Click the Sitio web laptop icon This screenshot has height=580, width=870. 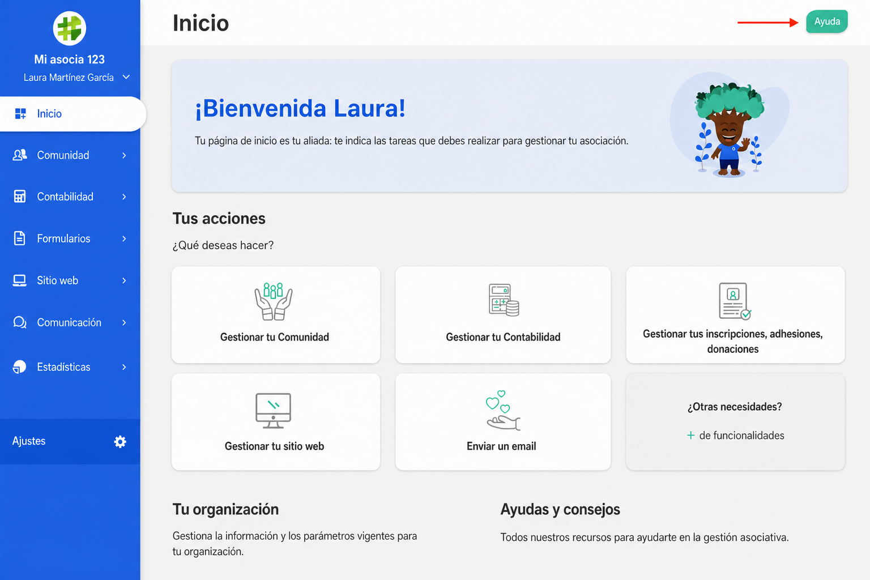coord(20,280)
